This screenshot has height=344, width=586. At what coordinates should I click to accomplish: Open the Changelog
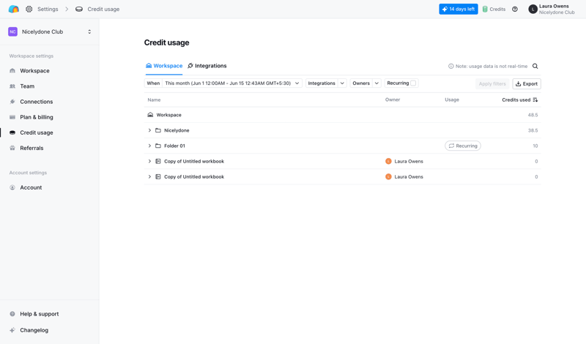[34, 330]
